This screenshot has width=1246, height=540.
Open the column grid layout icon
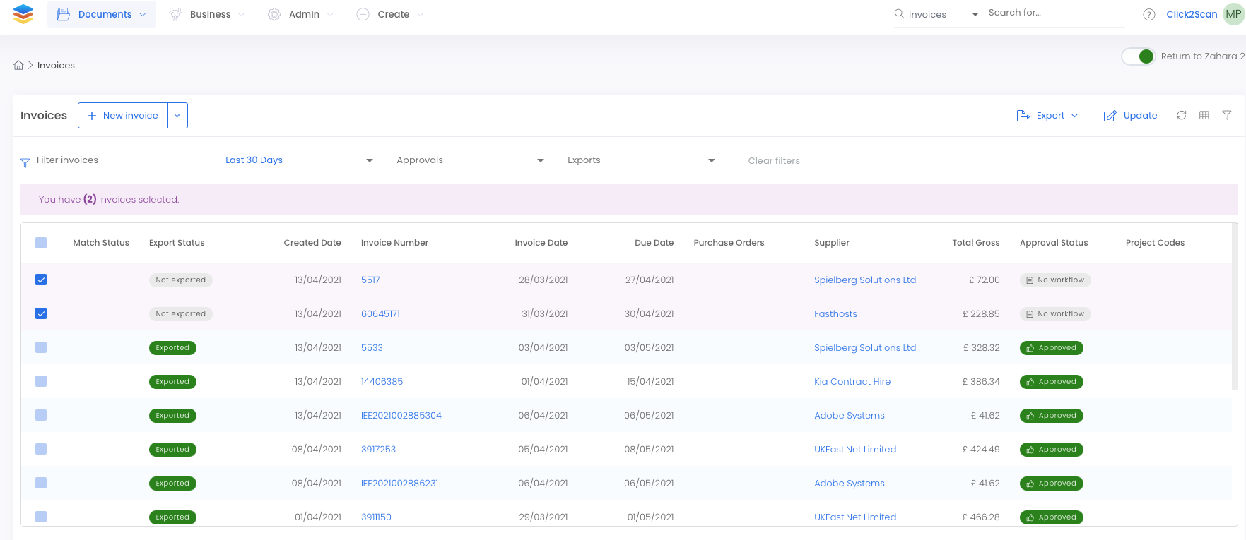(1204, 115)
